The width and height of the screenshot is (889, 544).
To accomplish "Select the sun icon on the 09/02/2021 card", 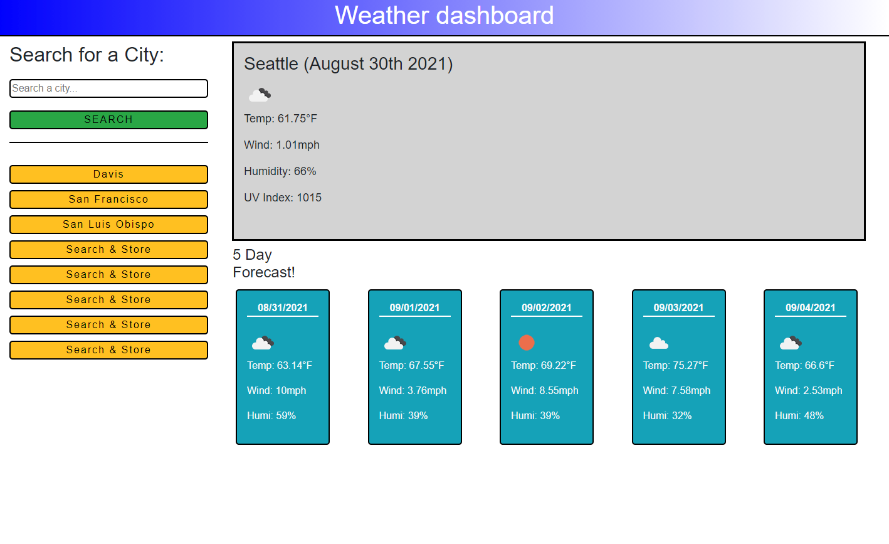I will 527,343.
